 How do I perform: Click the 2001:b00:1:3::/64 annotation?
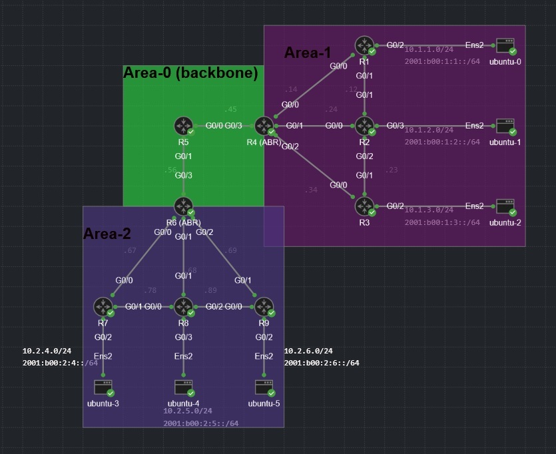click(442, 222)
